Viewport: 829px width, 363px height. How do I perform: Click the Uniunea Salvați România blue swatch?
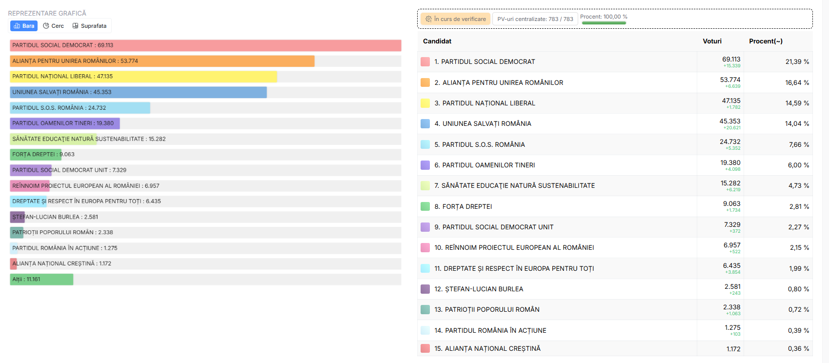pos(425,123)
